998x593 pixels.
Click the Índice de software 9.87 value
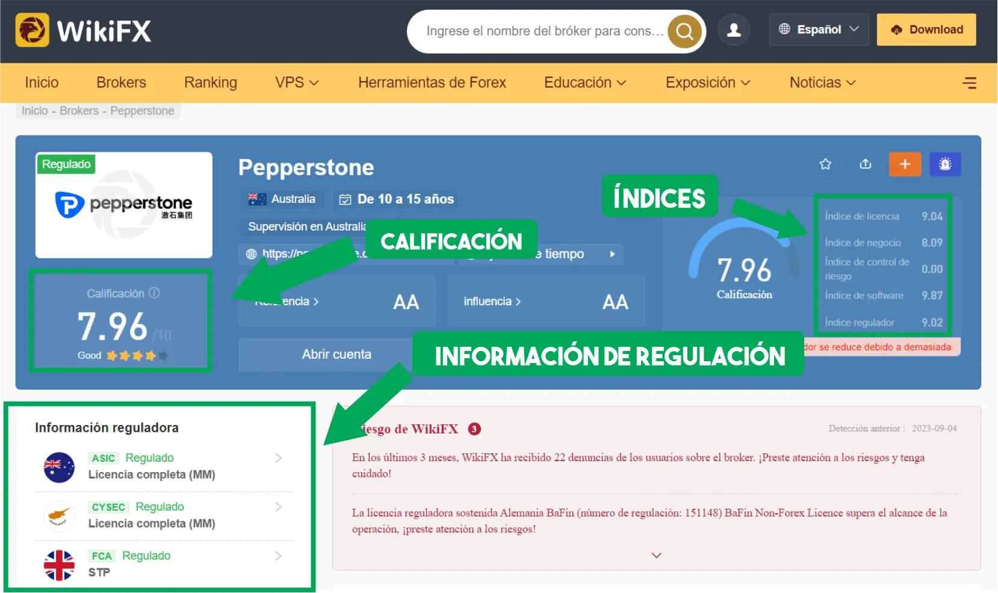(x=932, y=296)
